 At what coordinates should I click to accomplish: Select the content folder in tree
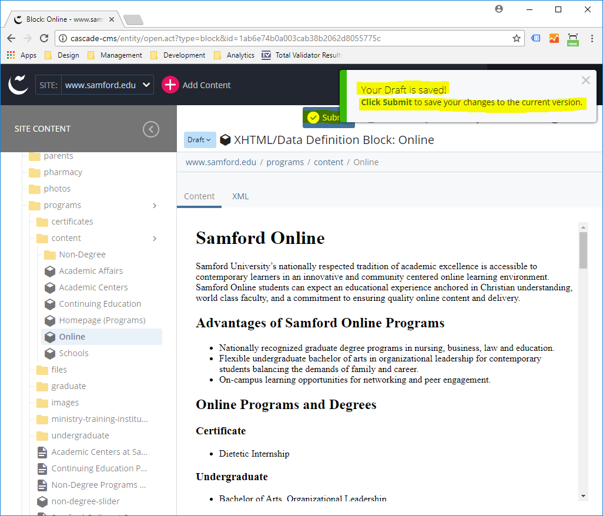point(58,239)
